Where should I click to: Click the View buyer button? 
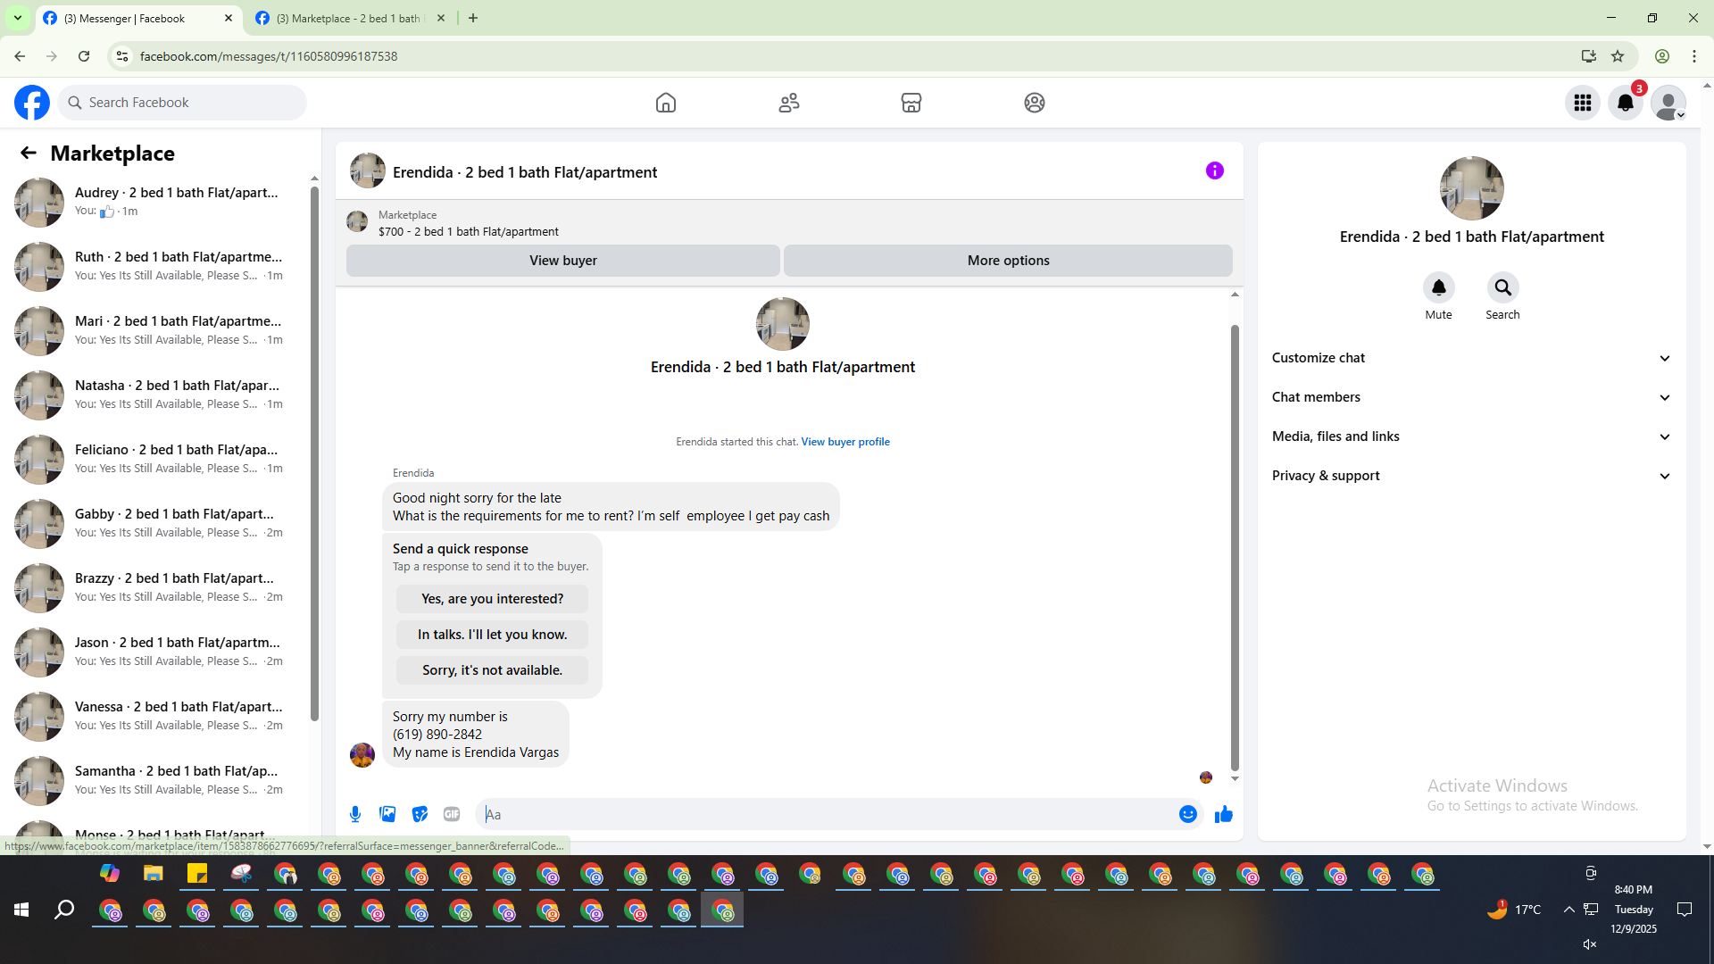[562, 261]
